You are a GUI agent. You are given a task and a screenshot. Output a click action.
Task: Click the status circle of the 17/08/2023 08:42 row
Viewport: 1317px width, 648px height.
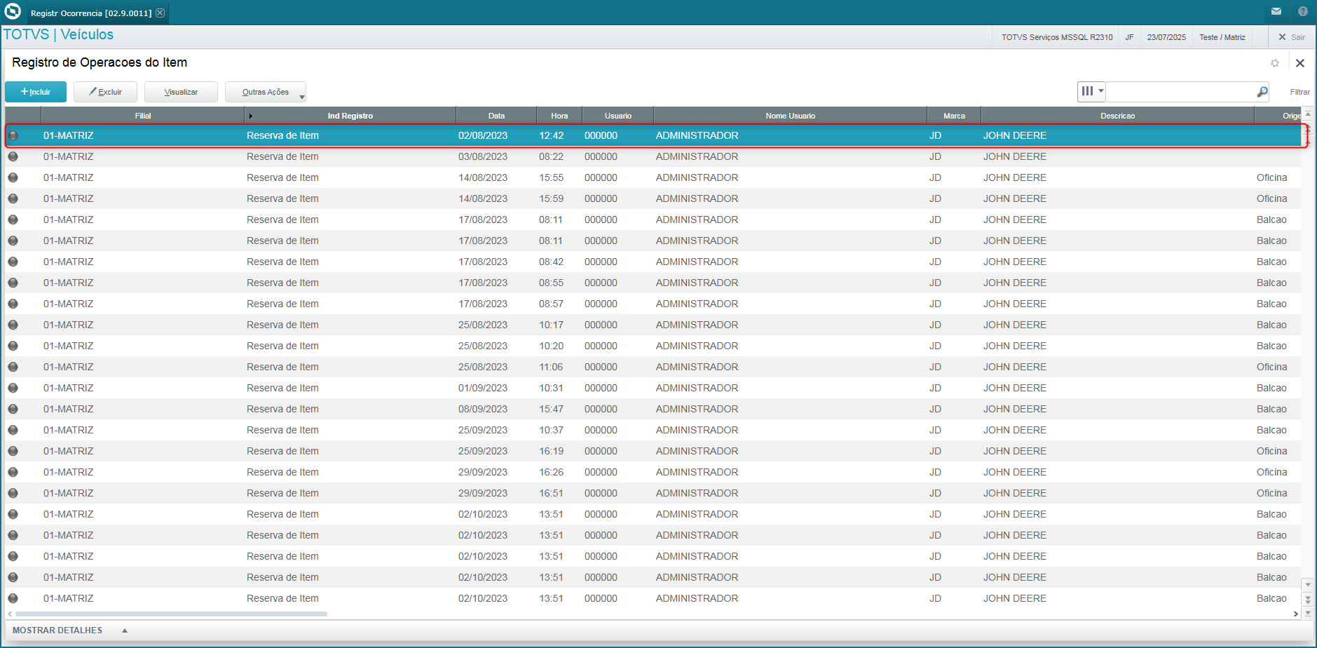coord(13,262)
